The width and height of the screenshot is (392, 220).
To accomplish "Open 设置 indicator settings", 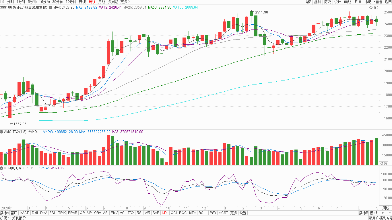I will (x=243, y=213).
